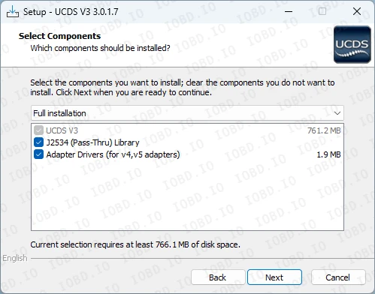The width and height of the screenshot is (375, 294).
Task: Uncheck J2534 (Pass-Thru) Library checkbox
Action: pos(38,142)
